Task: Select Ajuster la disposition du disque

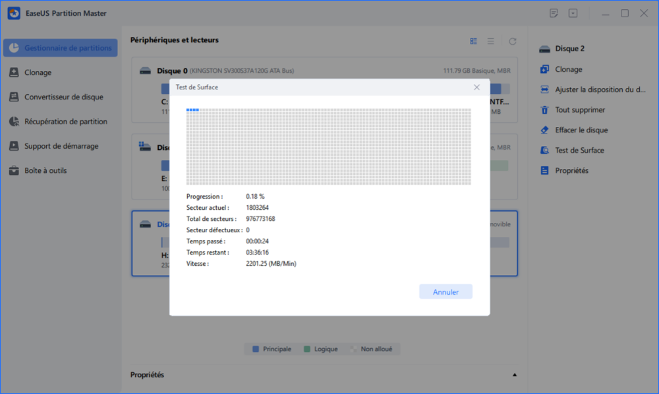Action: [x=598, y=89]
